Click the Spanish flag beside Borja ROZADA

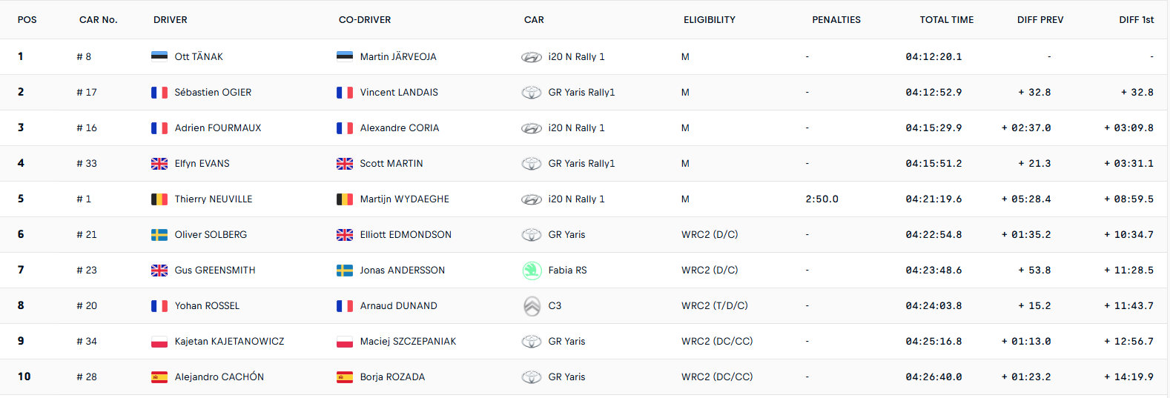[x=345, y=377]
